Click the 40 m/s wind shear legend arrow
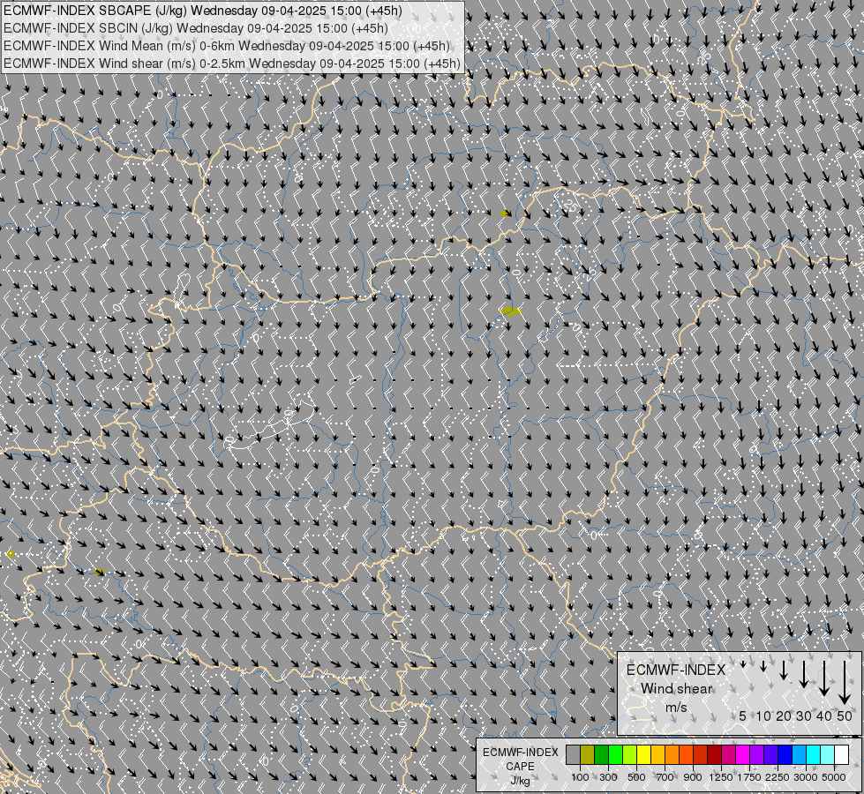Screen dimensions: 864x794 [x=824, y=678]
